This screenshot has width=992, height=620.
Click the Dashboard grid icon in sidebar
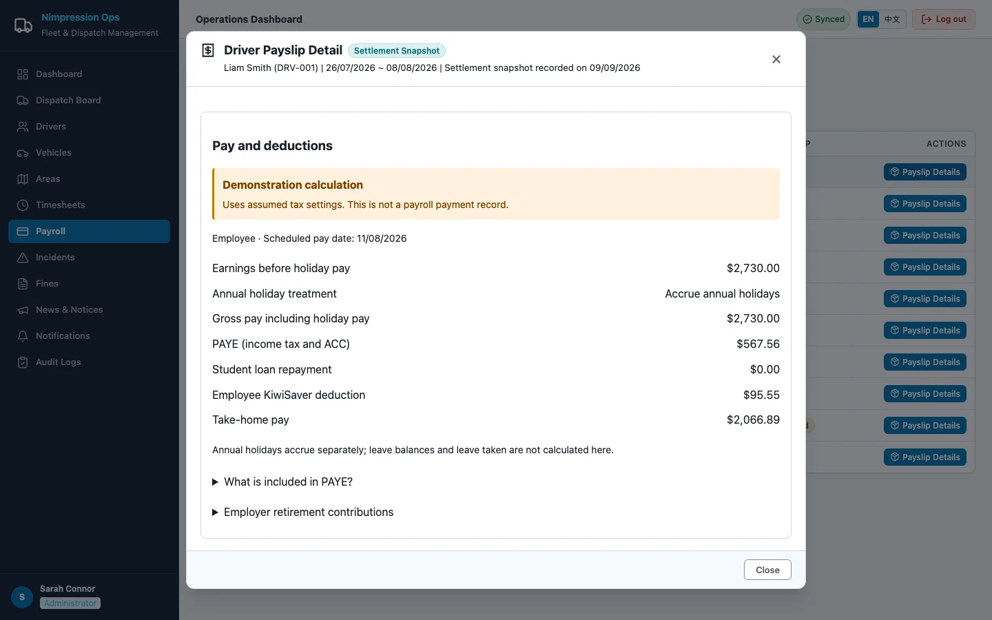pyautogui.click(x=23, y=74)
